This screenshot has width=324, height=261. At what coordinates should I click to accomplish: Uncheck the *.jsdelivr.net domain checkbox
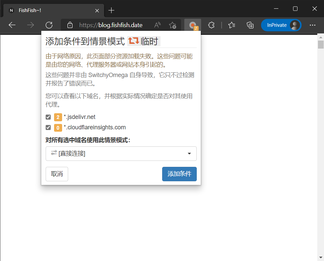click(x=48, y=117)
